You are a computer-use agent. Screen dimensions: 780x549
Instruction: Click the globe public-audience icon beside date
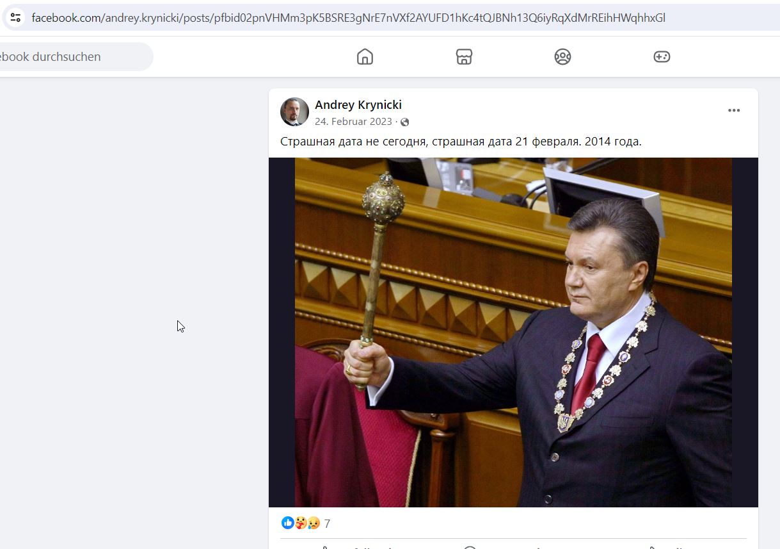[x=404, y=122]
